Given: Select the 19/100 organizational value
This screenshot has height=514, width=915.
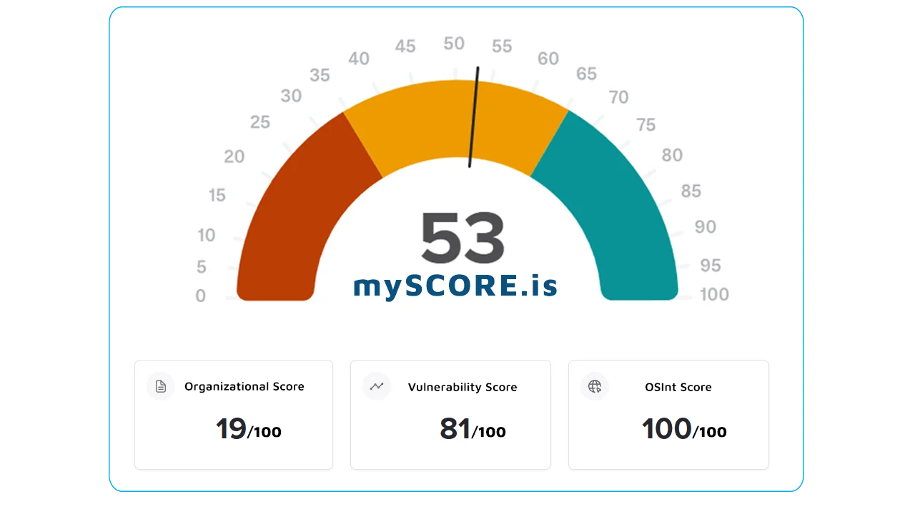Looking at the screenshot, I should pos(248,429).
